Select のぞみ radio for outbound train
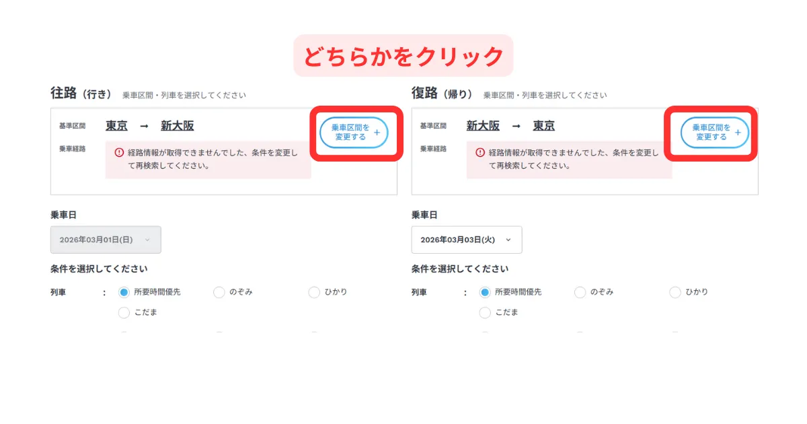Screen dimensions: 807x424 coord(219,292)
